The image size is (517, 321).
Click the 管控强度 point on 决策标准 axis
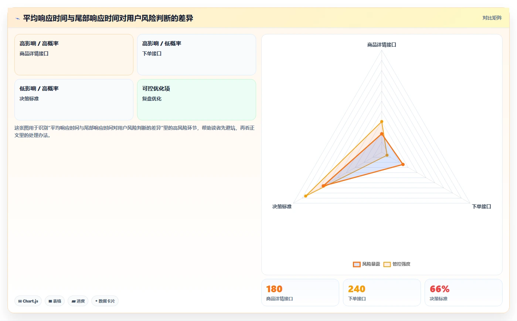pos(306,196)
